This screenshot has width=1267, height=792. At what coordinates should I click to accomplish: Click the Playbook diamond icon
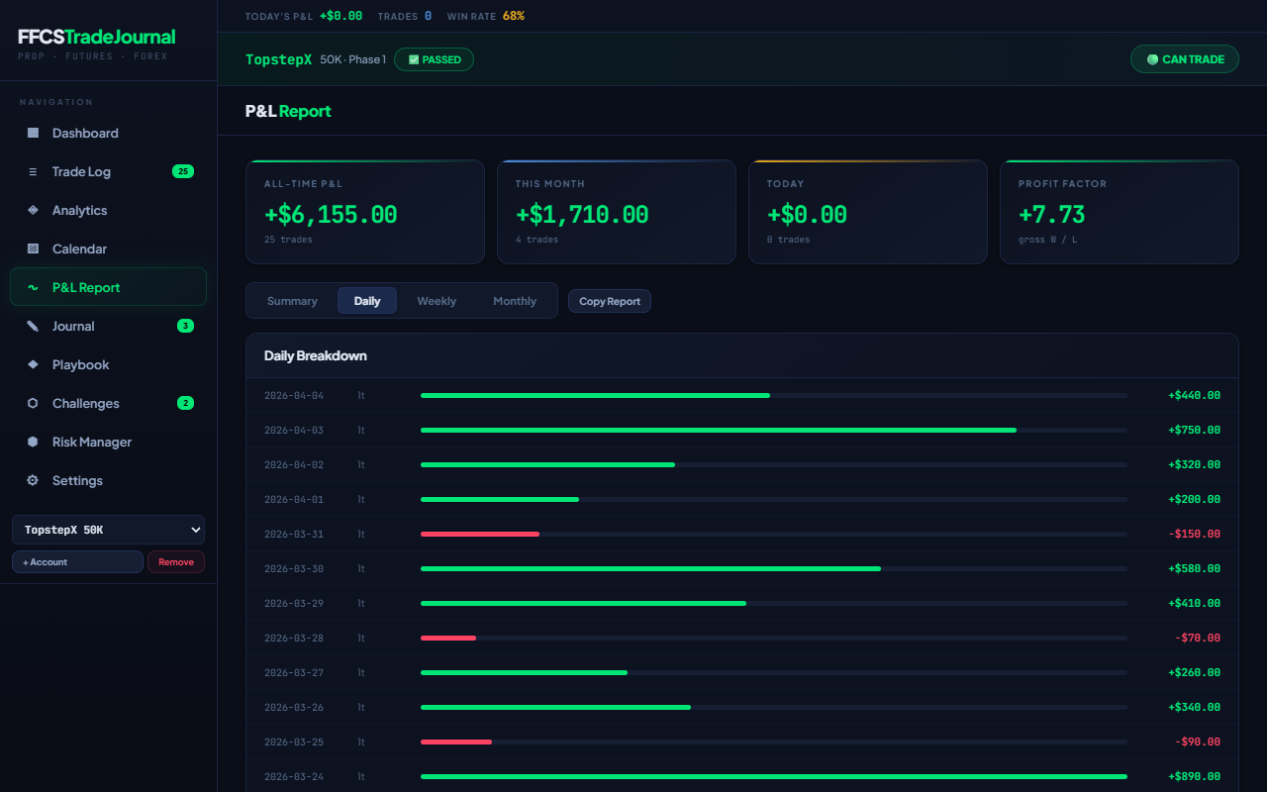(33, 364)
